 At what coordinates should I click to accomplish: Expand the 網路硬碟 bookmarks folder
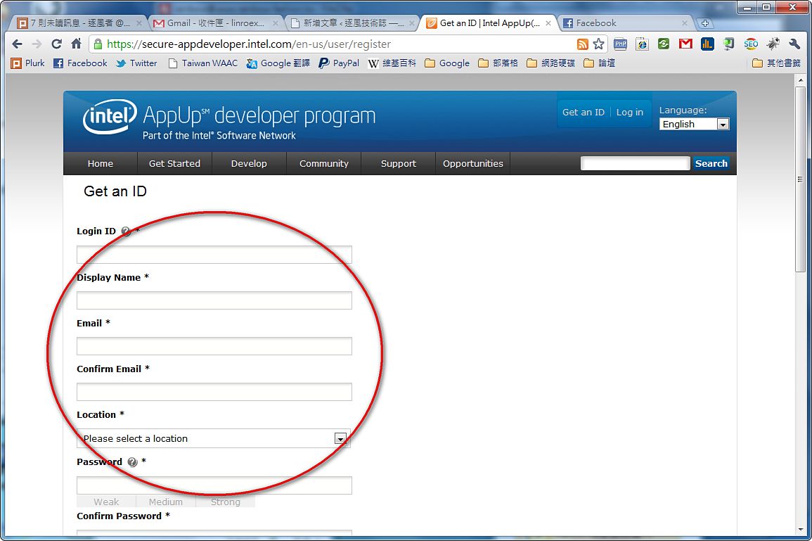(550, 63)
